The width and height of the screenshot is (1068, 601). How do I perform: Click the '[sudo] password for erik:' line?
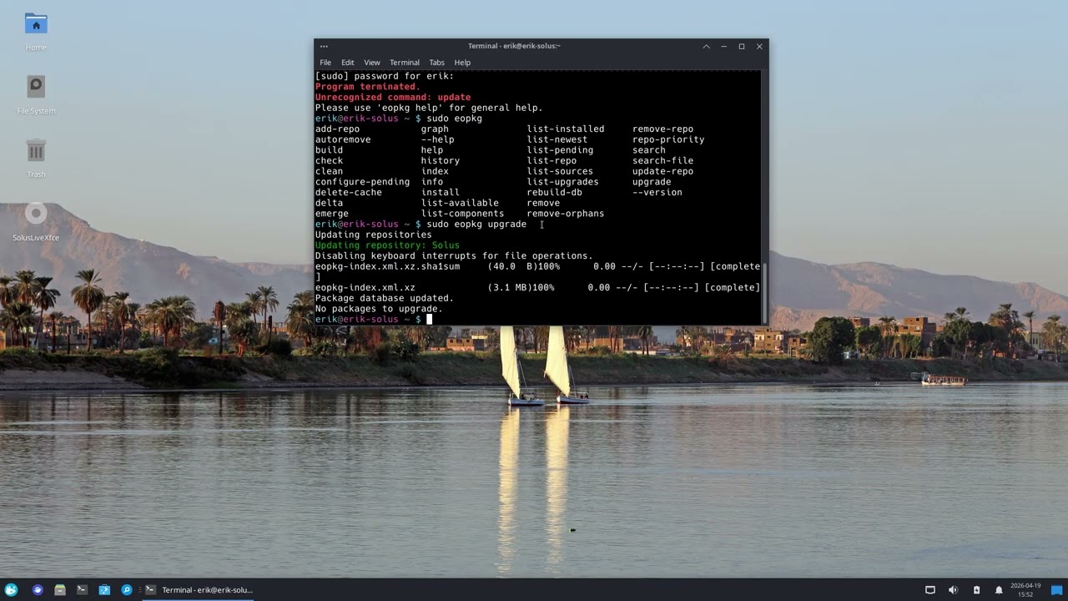(x=385, y=76)
